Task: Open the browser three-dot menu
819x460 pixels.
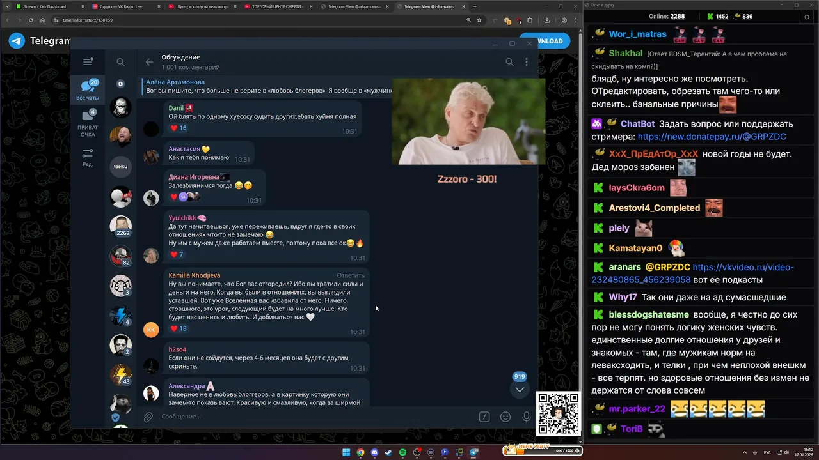Action: click(575, 20)
